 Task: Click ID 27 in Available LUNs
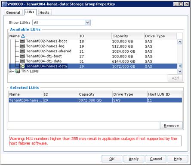[x=82, y=56]
